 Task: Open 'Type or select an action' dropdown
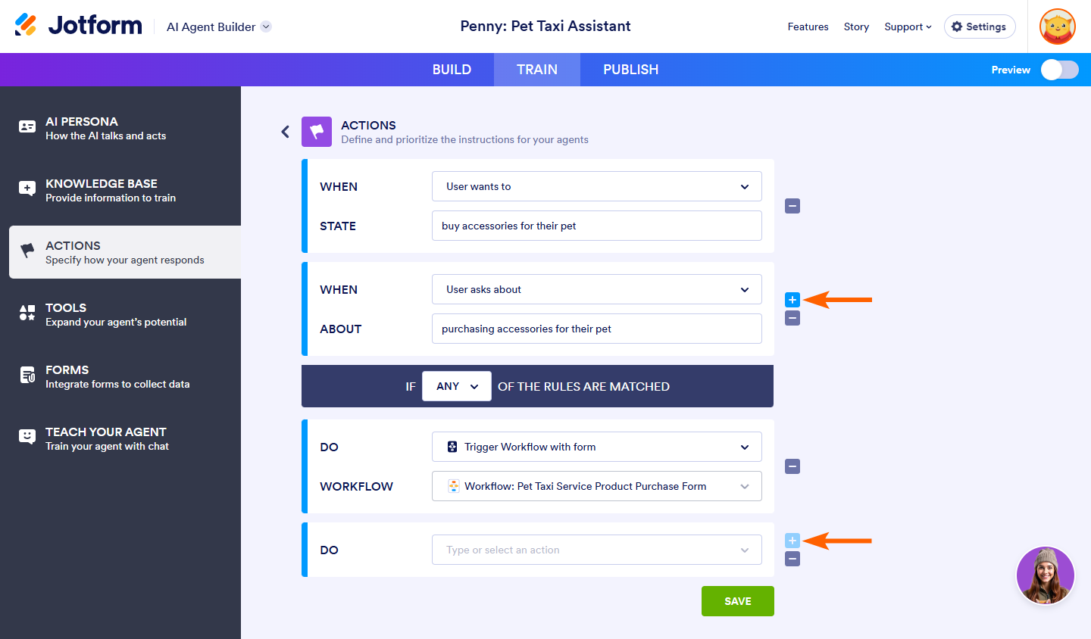click(x=596, y=550)
